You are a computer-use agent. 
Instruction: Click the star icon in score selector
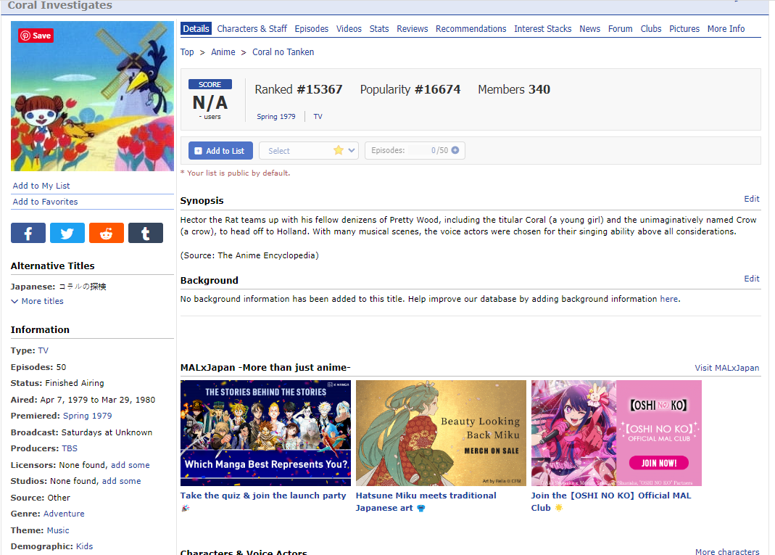coord(338,150)
